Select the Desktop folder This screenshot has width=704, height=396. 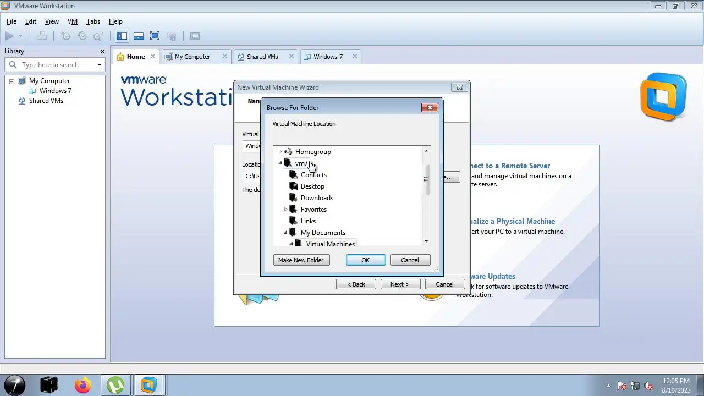(x=312, y=186)
